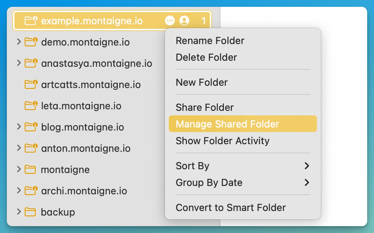374x233 pixels.
Task: Click the montaigne folder icon
Action: click(30, 170)
